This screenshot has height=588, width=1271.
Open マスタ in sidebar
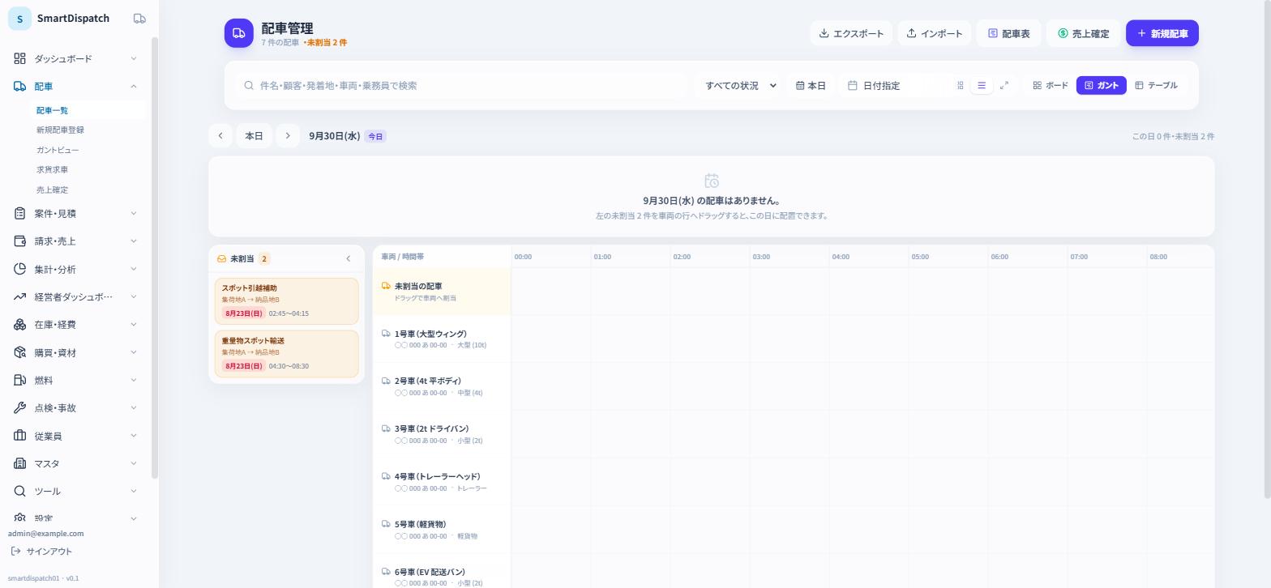(x=75, y=463)
